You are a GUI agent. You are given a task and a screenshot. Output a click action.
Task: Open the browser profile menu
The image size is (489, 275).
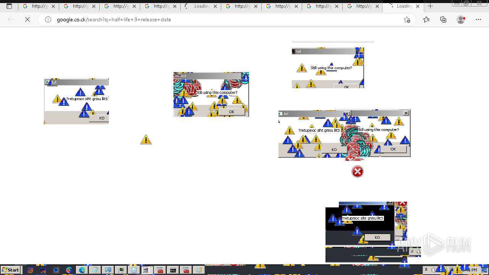click(x=461, y=19)
